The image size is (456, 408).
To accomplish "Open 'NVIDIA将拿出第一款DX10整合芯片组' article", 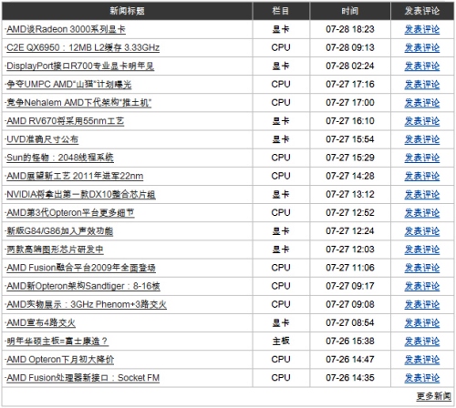I will [81, 194].
